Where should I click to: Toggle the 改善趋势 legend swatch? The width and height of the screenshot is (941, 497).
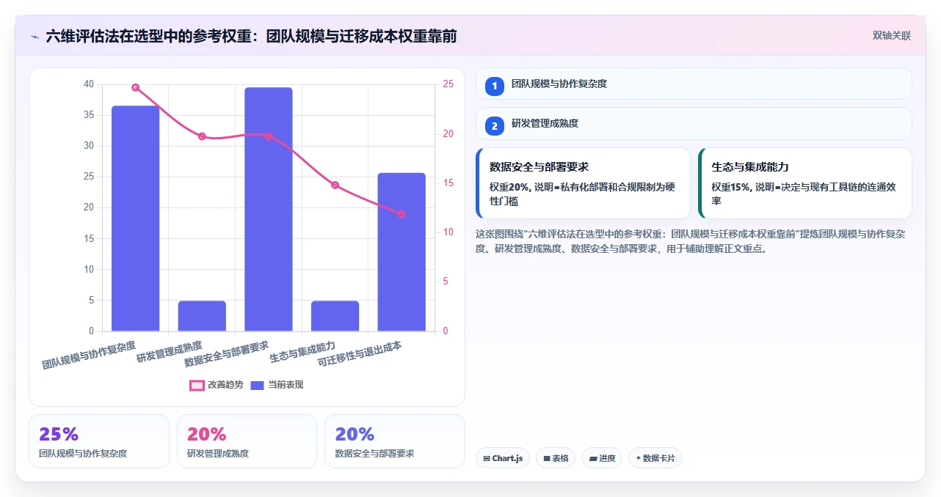click(197, 385)
